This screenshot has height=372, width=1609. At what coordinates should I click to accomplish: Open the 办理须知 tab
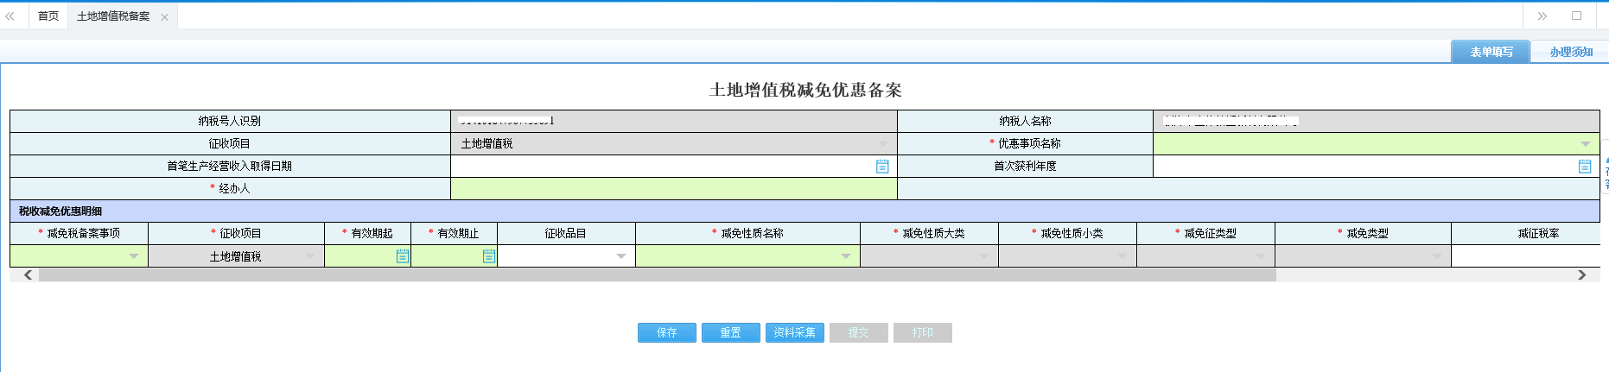1570,52
